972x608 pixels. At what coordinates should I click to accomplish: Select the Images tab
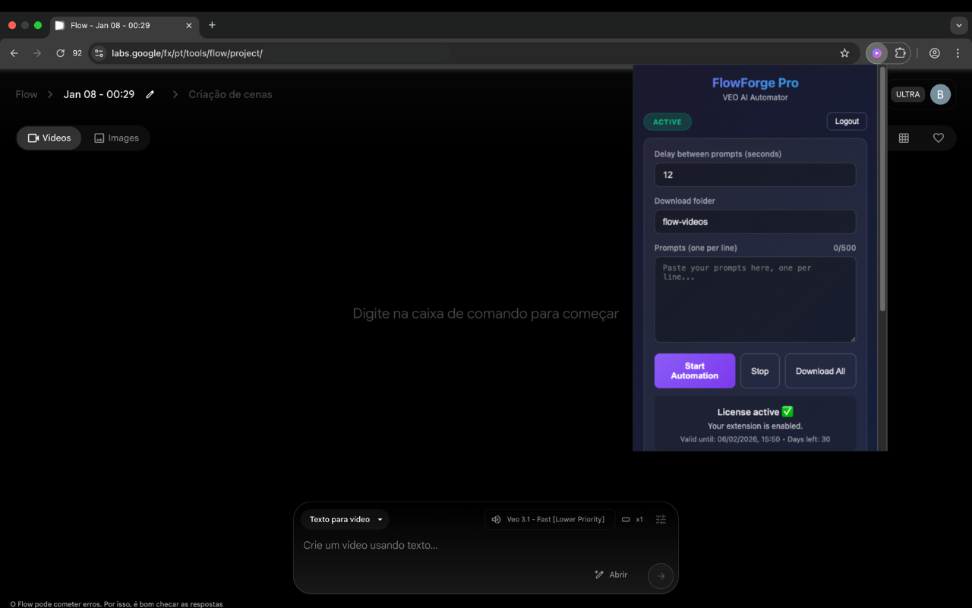[116, 138]
